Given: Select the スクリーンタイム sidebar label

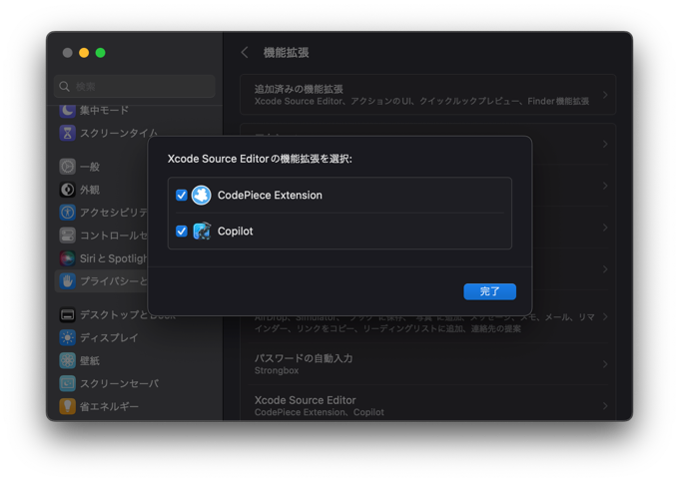Looking at the screenshot, I should [x=119, y=134].
